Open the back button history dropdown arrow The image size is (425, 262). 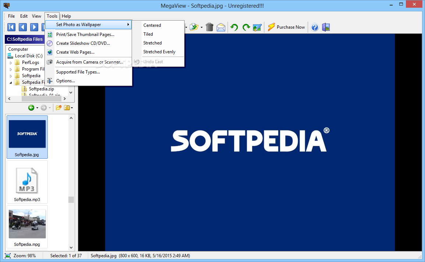tap(37, 108)
